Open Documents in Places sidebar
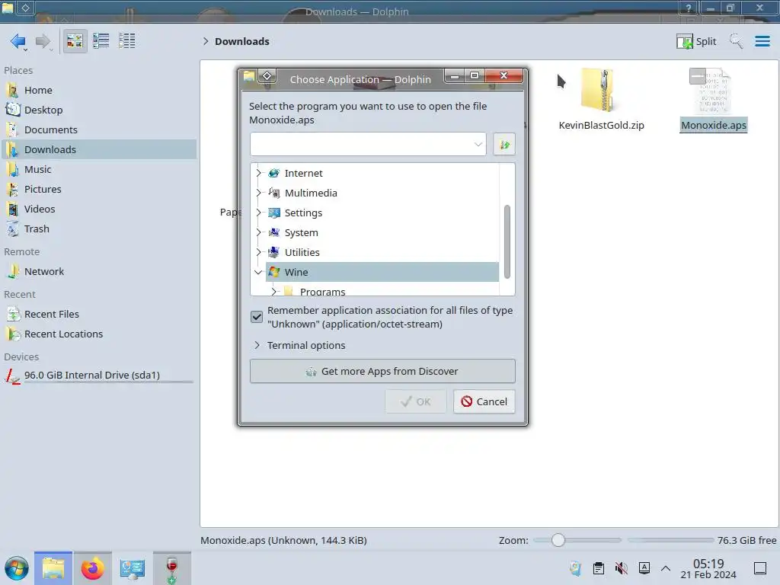The image size is (780, 585). click(x=99, y=129)
